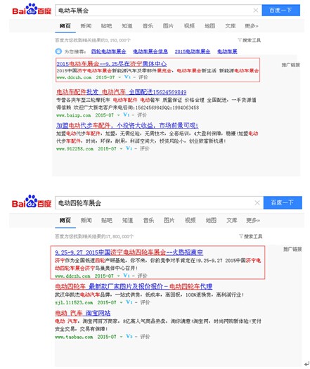The image size is (310, 369).
Task: Open the 贴吧 tab under the 电动四轮车展会 search
Action: [107, 220]
